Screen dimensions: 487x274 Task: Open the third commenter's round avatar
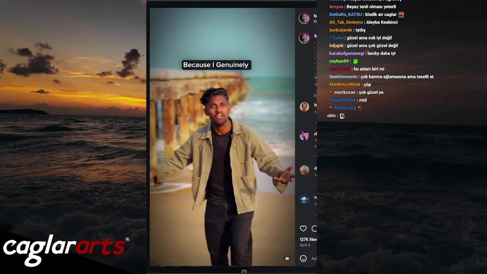pos(304,170)
